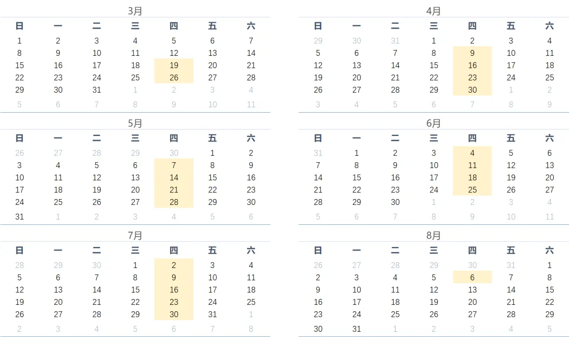The height and width of the screenshot is (337, 569).
Task: Click the 8月 month title
Action: (x=433, y=235)
